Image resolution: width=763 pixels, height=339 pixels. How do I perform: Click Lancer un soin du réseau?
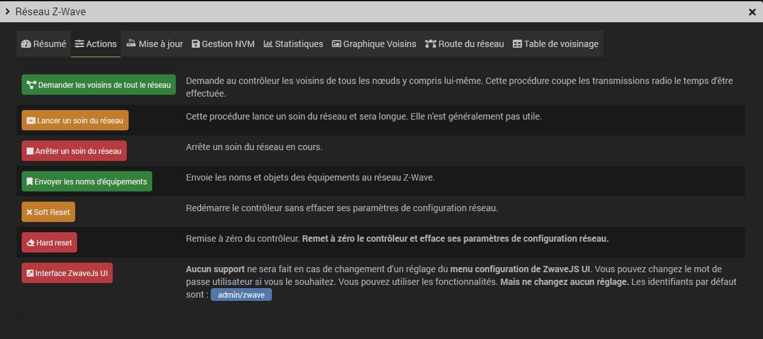(75, 120)
